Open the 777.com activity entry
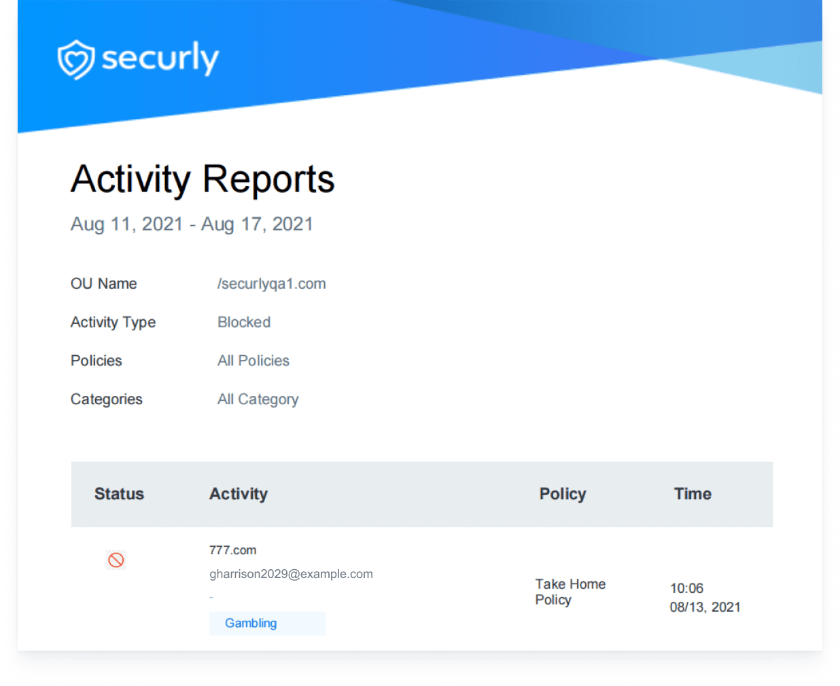Viewport: 840px width, 686px height. click(232, 550)
